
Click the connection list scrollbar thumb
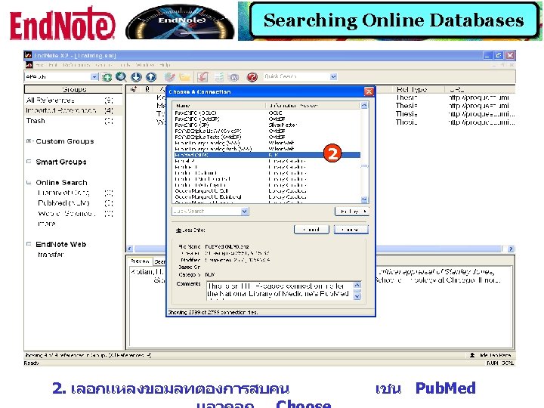(364, 166)
